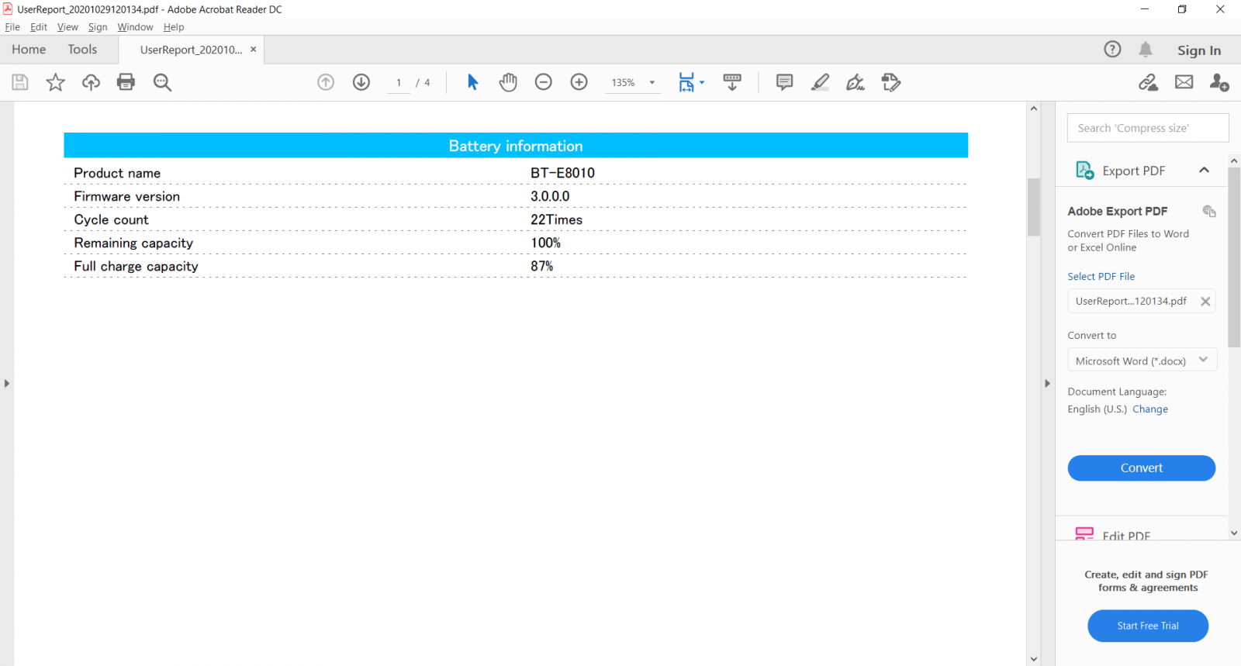The height and width of the screenshot is (666, 1241).
Task: Expand the left navigation pane arrow
Action: coord(7,383)
